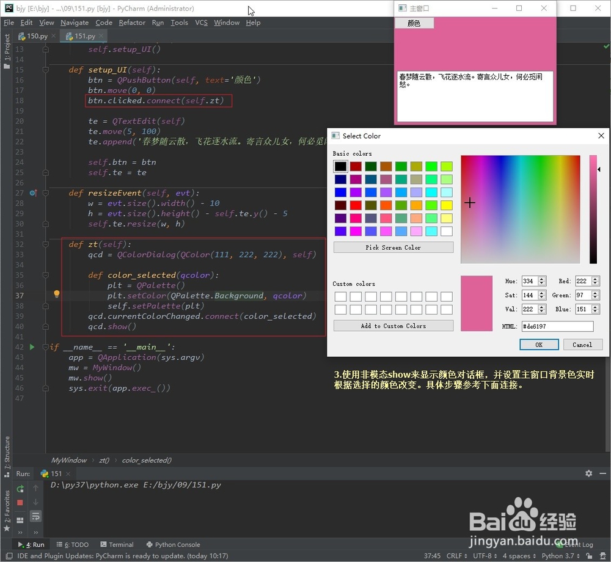
Task: Click the override marker icon at line 27
Action: click(x=33, y=193)
